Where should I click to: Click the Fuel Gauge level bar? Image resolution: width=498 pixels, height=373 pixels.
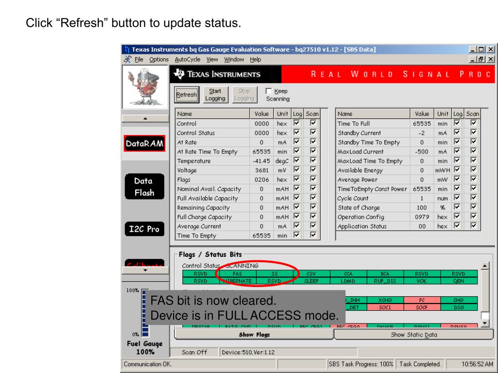[145, 313]
